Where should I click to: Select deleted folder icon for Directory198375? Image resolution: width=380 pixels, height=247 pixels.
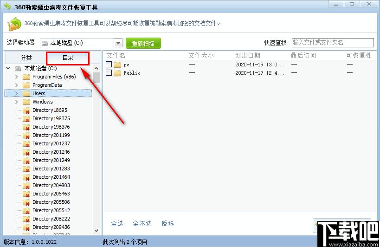coord(26,118)
